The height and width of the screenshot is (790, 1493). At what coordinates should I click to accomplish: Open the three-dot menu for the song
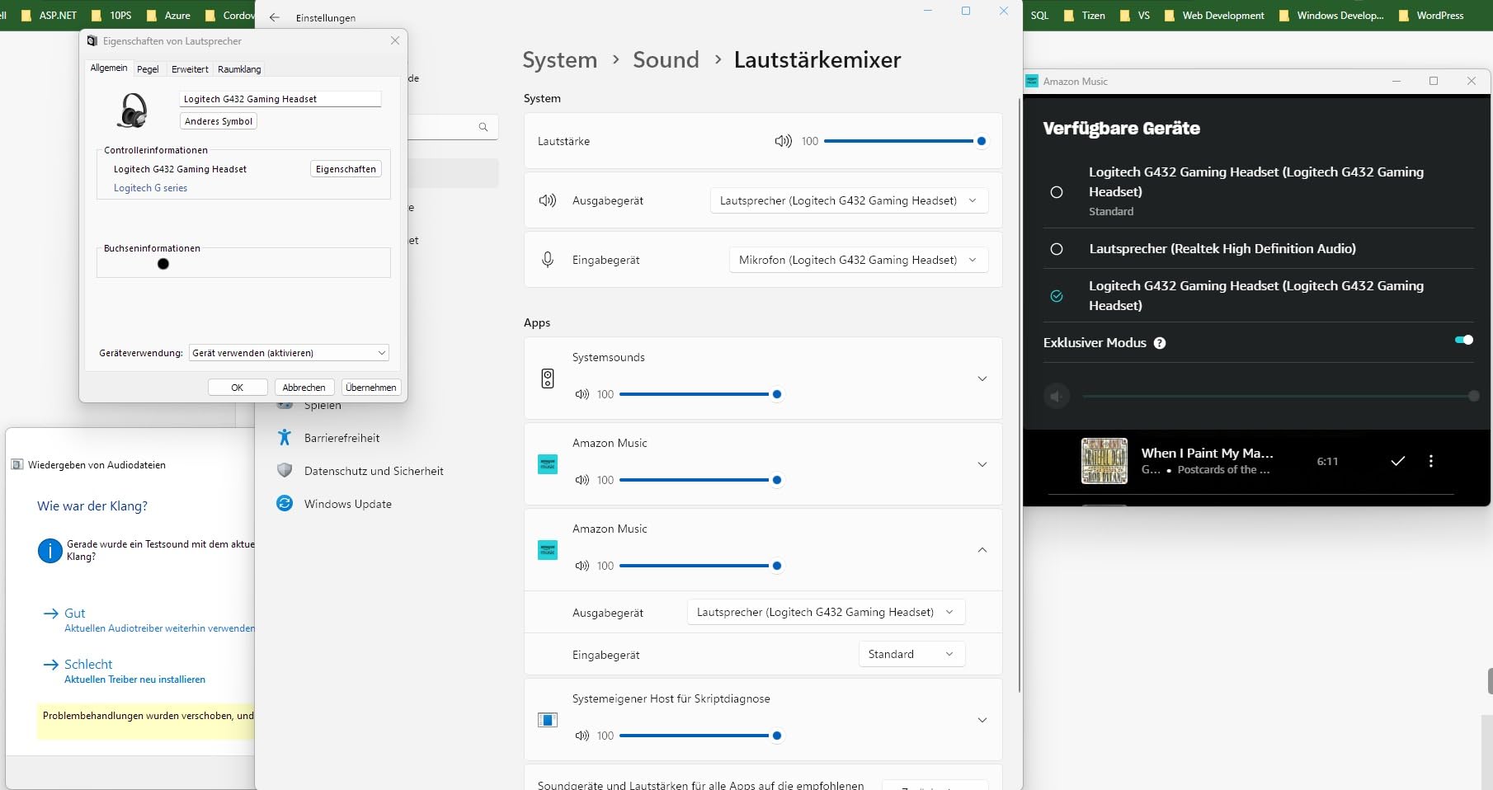pos(1430,461)
